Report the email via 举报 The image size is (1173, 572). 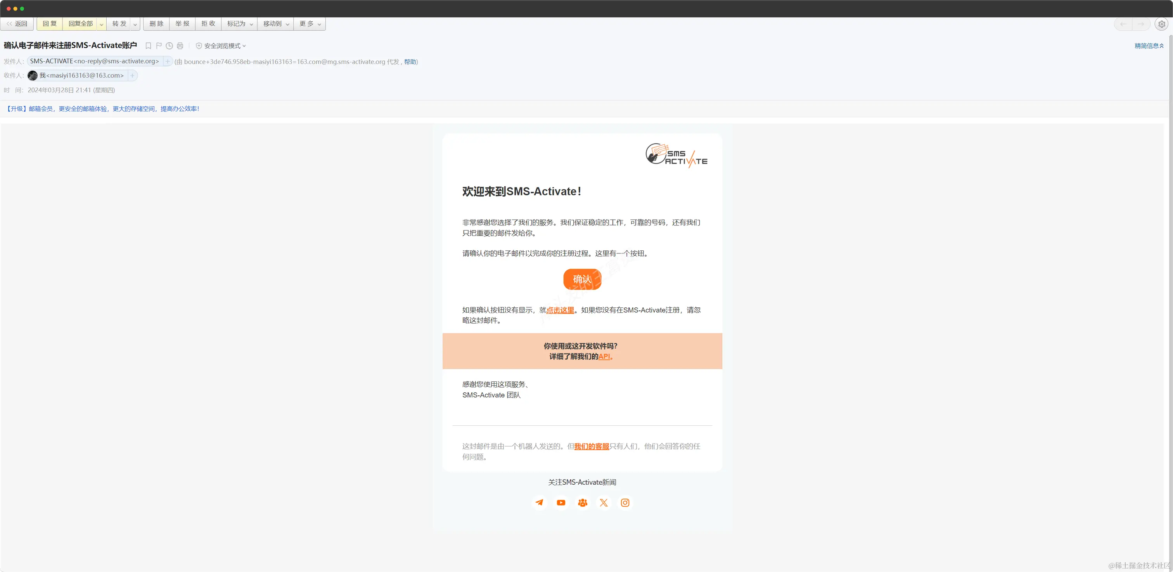coord(182,24)
